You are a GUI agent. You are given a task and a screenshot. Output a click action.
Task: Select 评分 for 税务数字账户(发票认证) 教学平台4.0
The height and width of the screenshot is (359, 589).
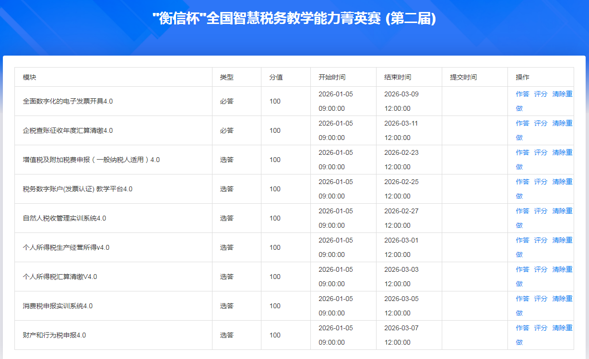[541, 182]
